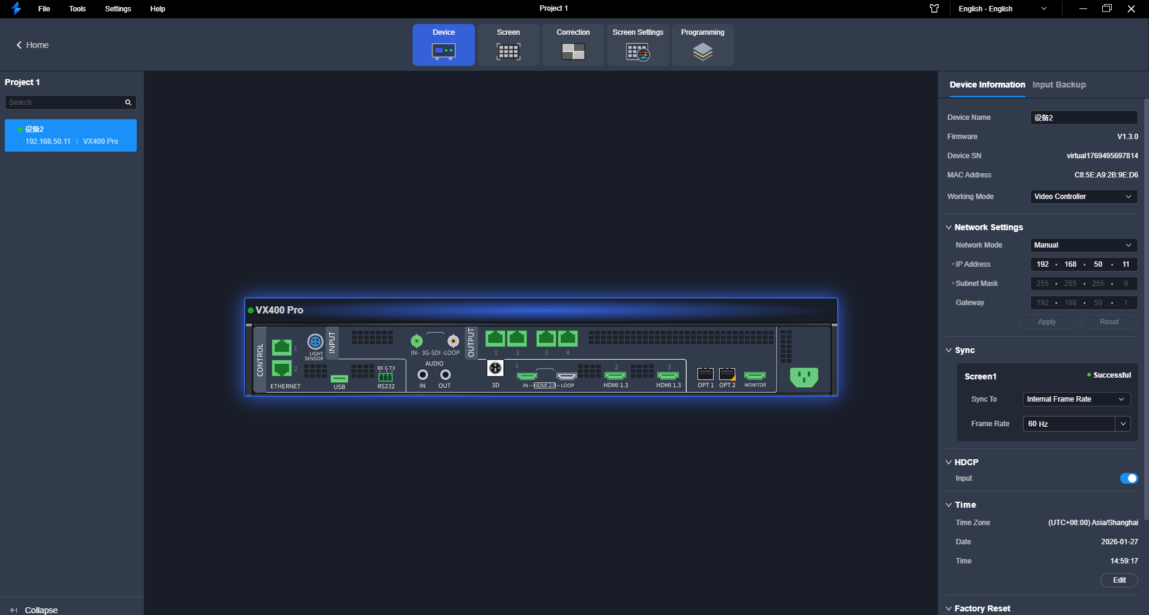Go back to Home

[32, 45]
